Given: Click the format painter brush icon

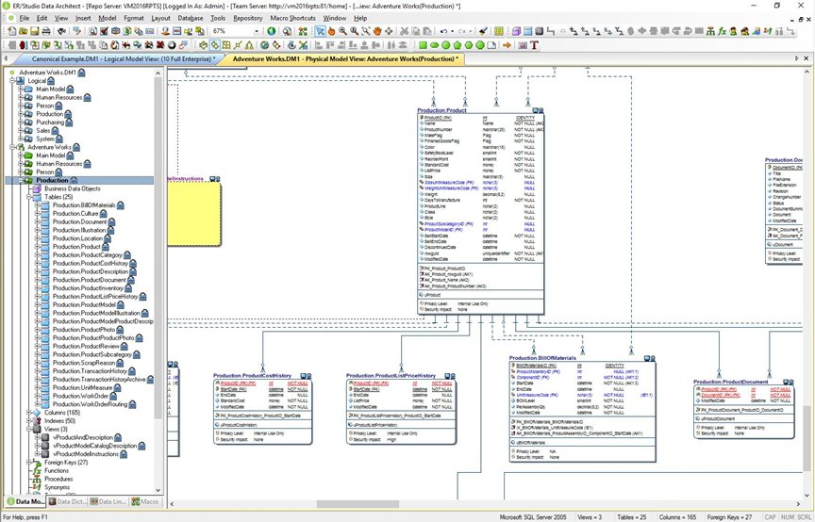Looking at the screenshot, I should 483,31.
